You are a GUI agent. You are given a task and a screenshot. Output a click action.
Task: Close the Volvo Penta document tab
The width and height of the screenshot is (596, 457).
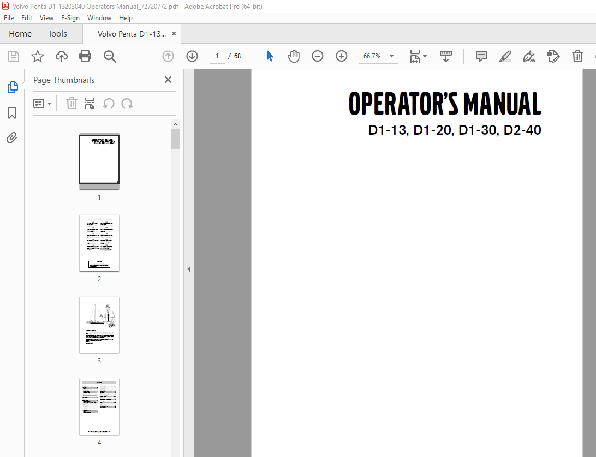(174, 33)
